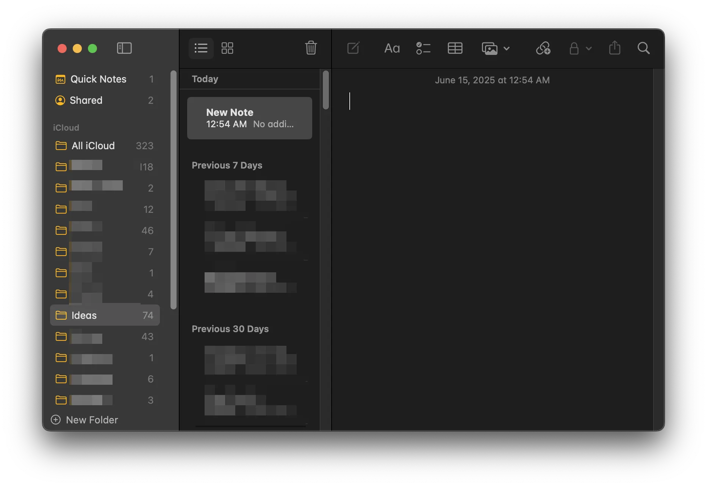The height and width of the screenshot is (487, 707).
Task: Delete the note using the trash icon
Action: point(311,48)
